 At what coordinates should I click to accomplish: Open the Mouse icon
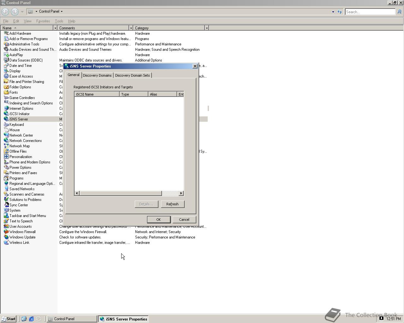tap(6, 130)
